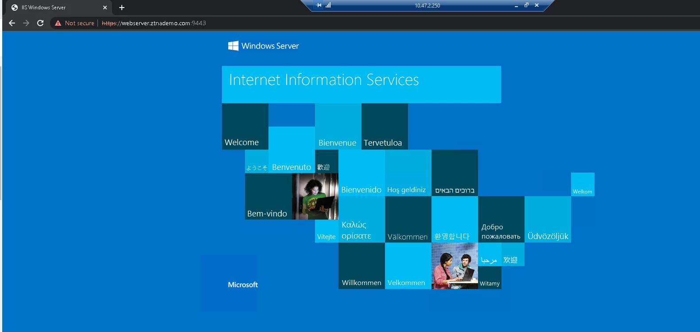Close the 10.47.2.250 remote connection
The width and height of the screenshot is (700, 332).
tap(537, 5)
